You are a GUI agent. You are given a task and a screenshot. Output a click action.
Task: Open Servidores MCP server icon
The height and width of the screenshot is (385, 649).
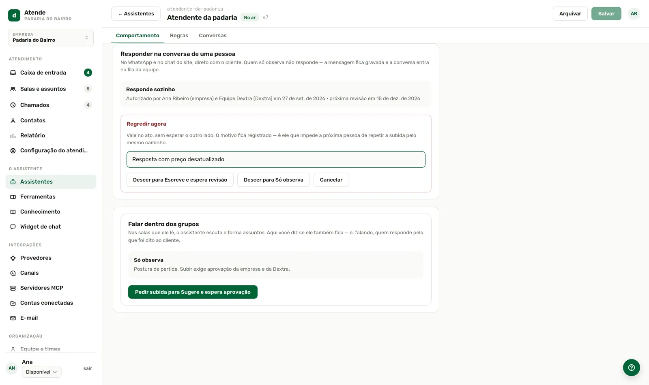pos(13,288)
